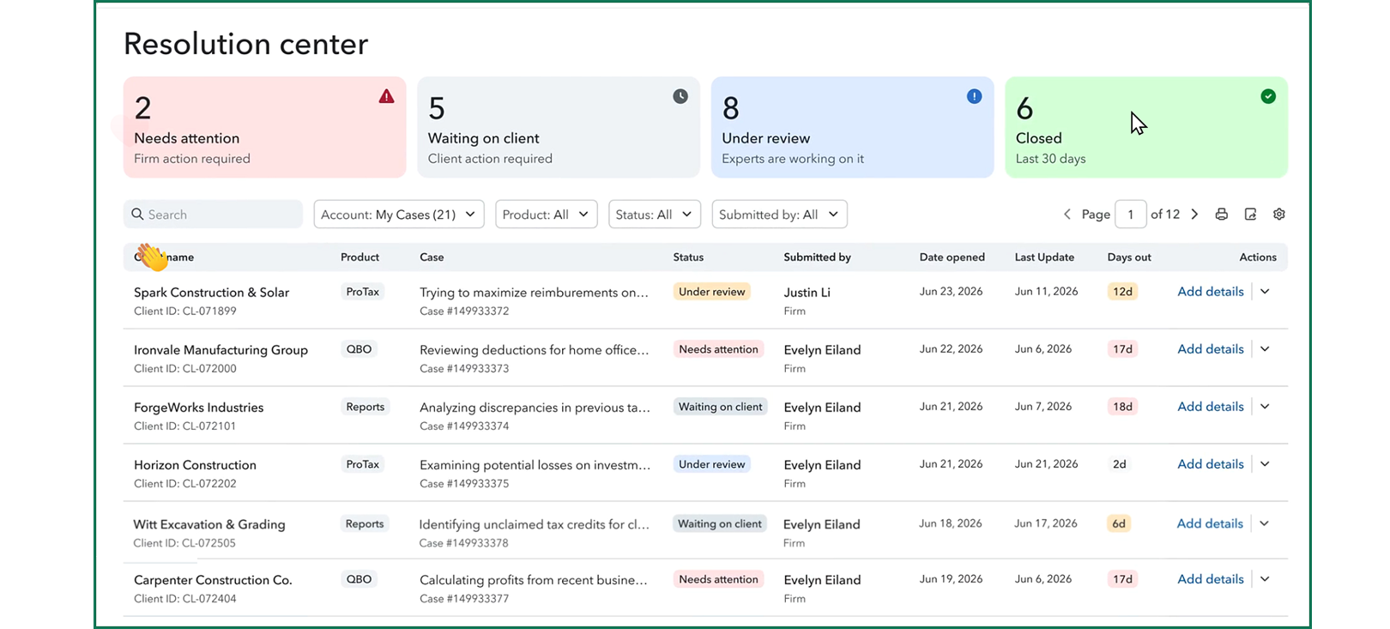Sort by Submitted by column header
The height and width of the screenshot is (629, 1390).
click(817, 257)
